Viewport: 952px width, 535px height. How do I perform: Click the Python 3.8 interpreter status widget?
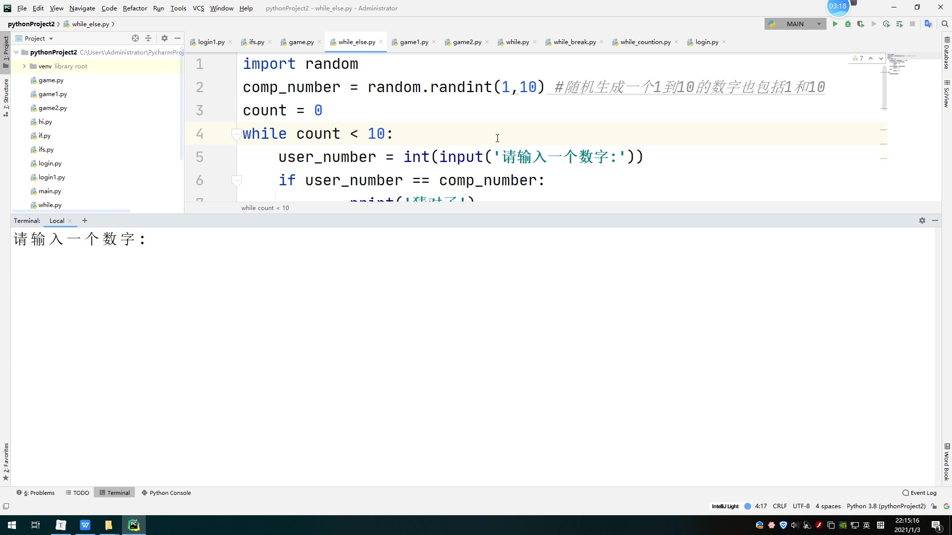pyautogui.click(x=886, y=506)
